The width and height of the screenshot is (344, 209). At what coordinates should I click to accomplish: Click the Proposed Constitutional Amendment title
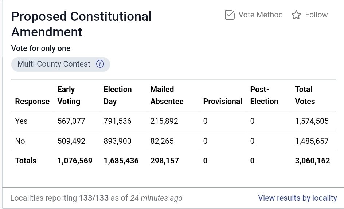pyautogui.click(x=81, y=24)
